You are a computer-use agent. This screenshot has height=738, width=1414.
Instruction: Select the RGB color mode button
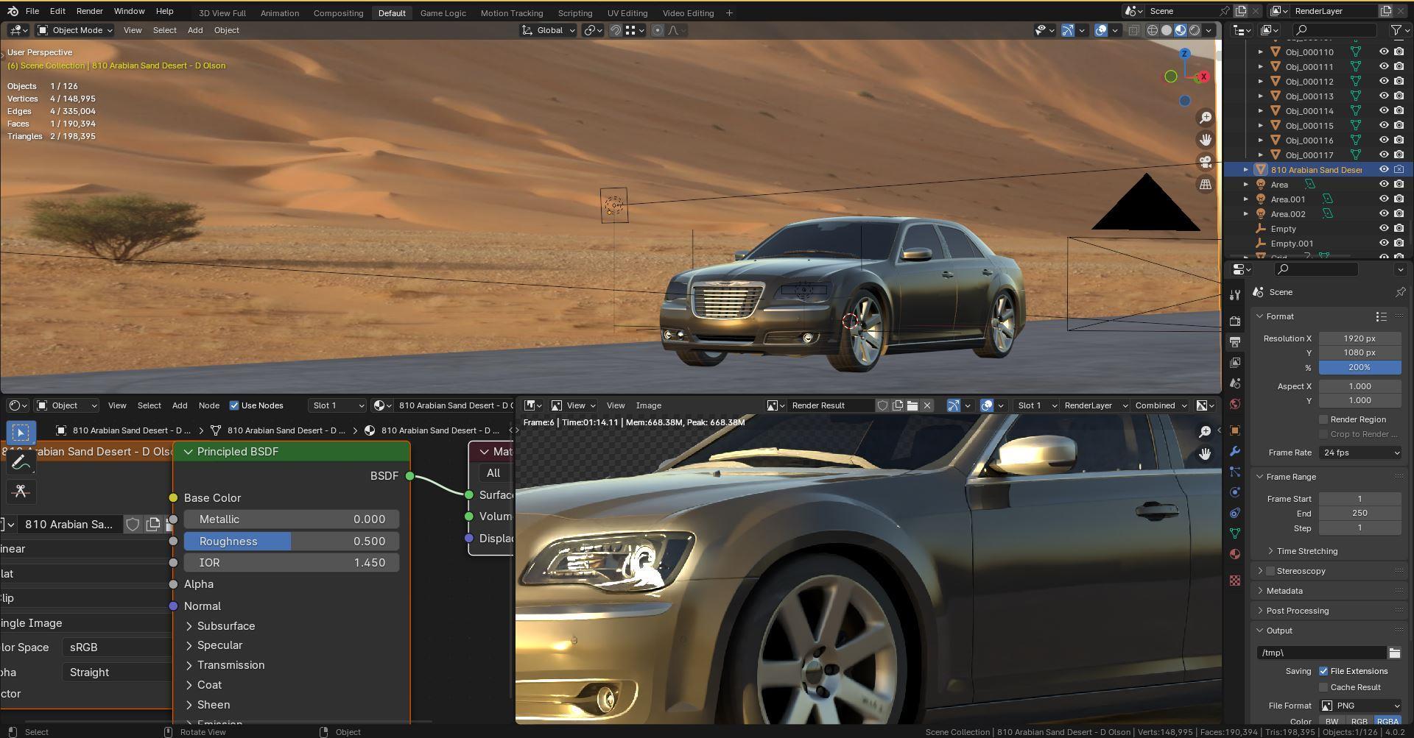pyautogui.click(x=1360, y=722)
